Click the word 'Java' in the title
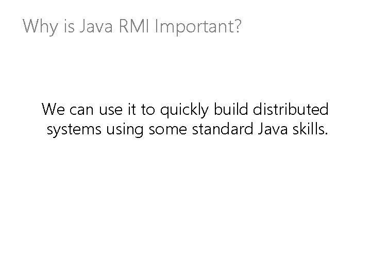The width and height of the screenshot is (371, 278). (96, 26)
